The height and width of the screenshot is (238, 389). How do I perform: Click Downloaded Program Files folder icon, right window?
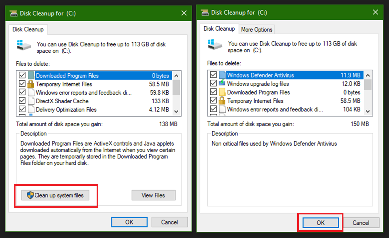[222, 92]
